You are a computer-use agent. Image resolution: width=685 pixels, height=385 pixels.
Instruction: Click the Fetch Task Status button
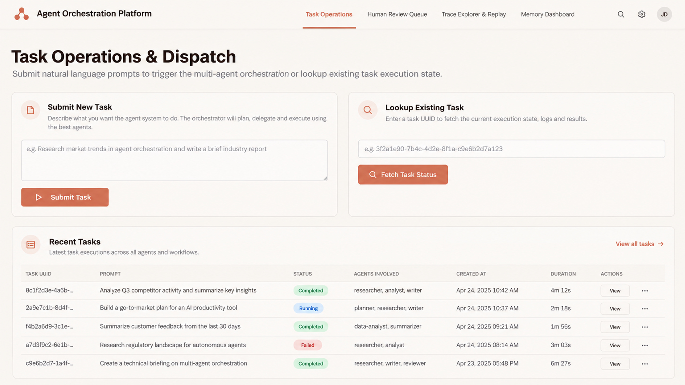[403, 175]
